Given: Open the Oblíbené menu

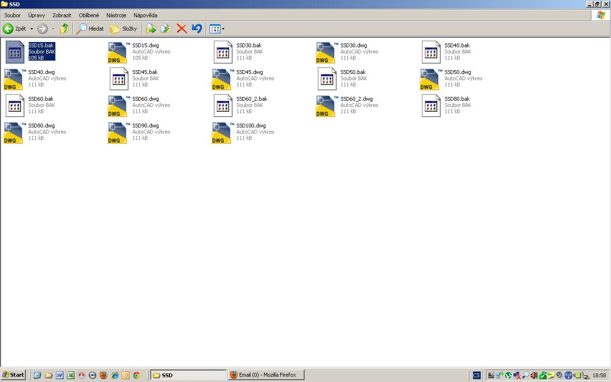Looking at the screenshot, I should 89,15.
